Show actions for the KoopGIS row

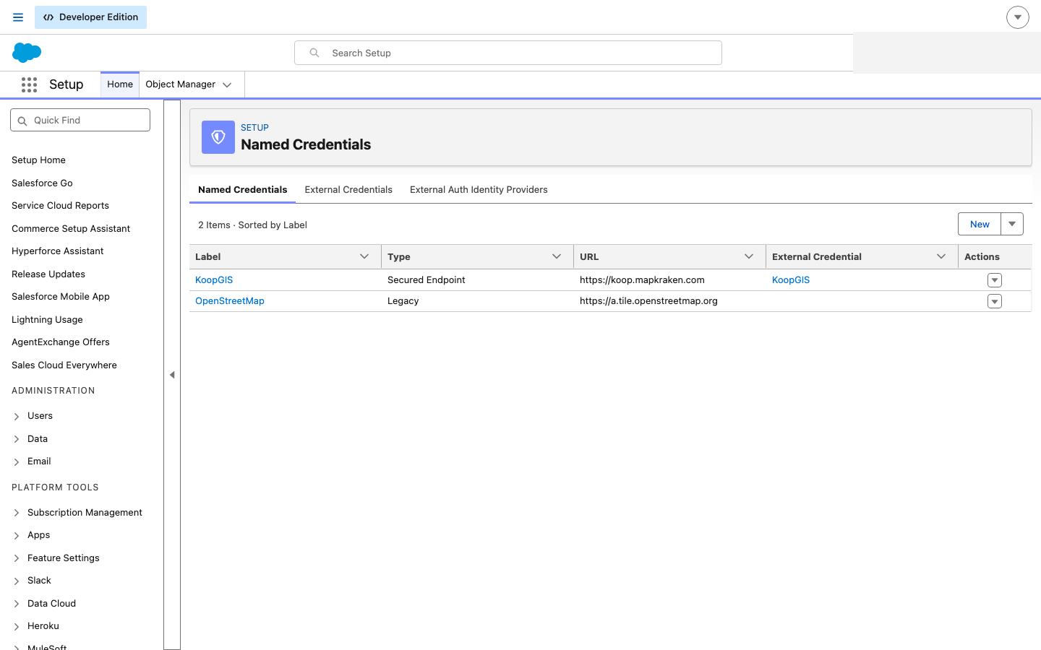995,280
